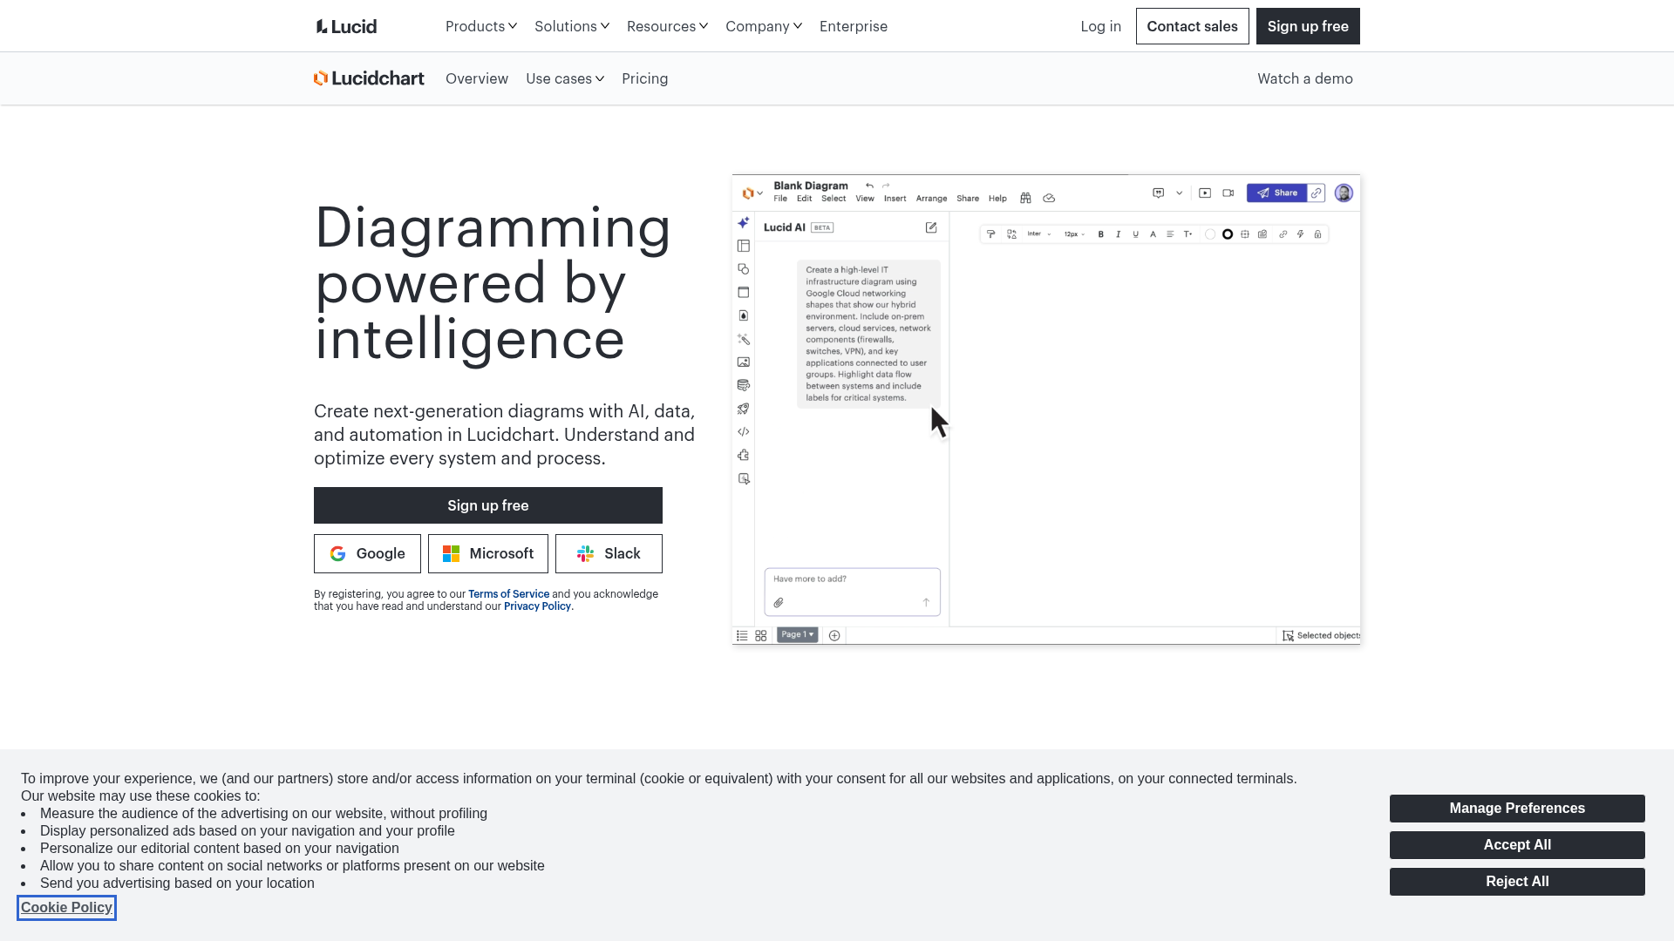The width and height of the screenshot is (1674, 941).
Task: Click the Log in link
Action: click(1101, 26)
